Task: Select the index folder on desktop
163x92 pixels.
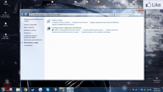Action: click(x=87, y=3)
